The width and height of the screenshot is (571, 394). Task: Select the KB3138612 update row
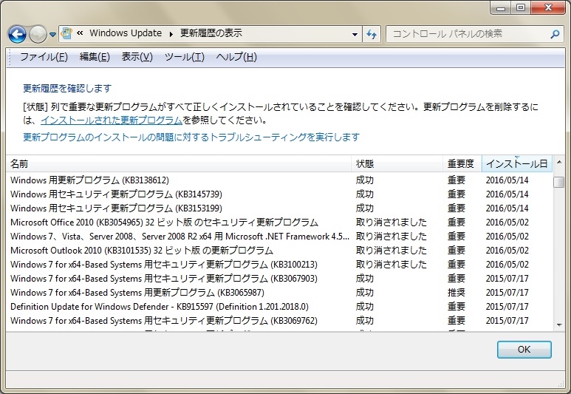[279, 180]
